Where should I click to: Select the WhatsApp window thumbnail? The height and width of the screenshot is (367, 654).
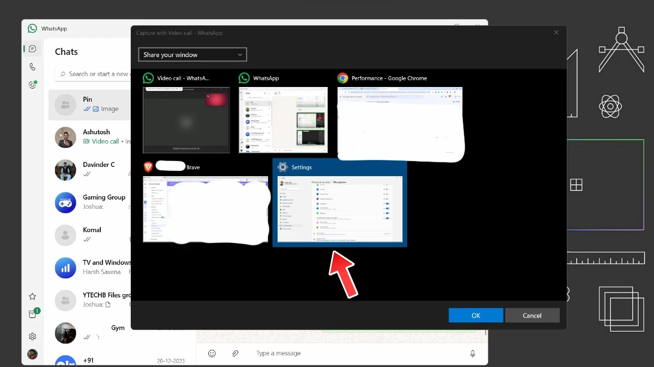[x=283, y=120]
